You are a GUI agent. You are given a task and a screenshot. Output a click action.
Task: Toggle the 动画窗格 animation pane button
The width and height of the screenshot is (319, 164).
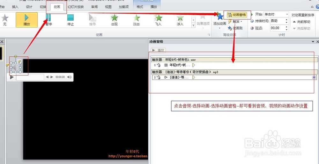click(x=237, y=15)
